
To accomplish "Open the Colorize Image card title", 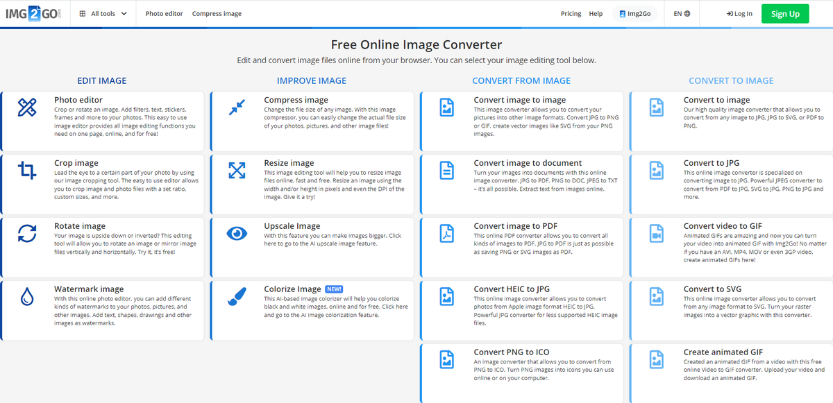I will point(292,289).
